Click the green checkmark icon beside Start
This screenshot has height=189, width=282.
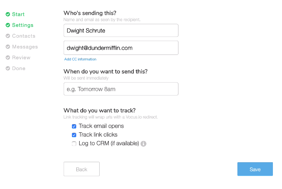pyautogui.click(x=8, y=14)
